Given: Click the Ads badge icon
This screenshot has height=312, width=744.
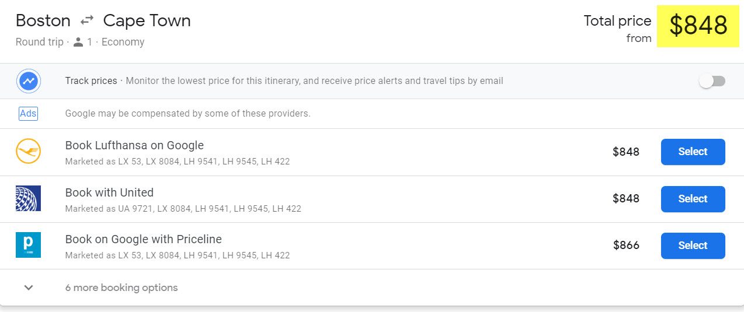Looking at the screenshot, I should [28, 114].
